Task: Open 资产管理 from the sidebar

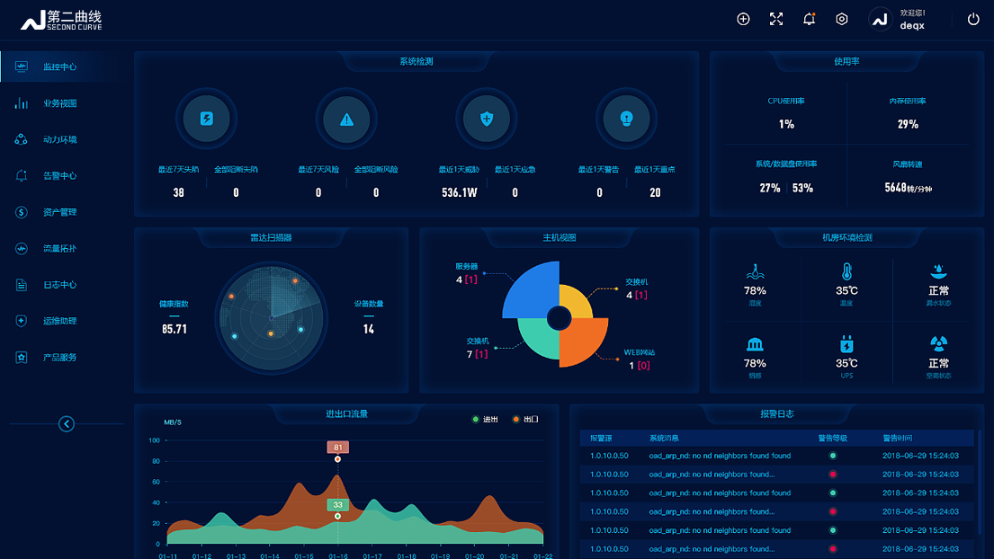Action: click(59, 212)
